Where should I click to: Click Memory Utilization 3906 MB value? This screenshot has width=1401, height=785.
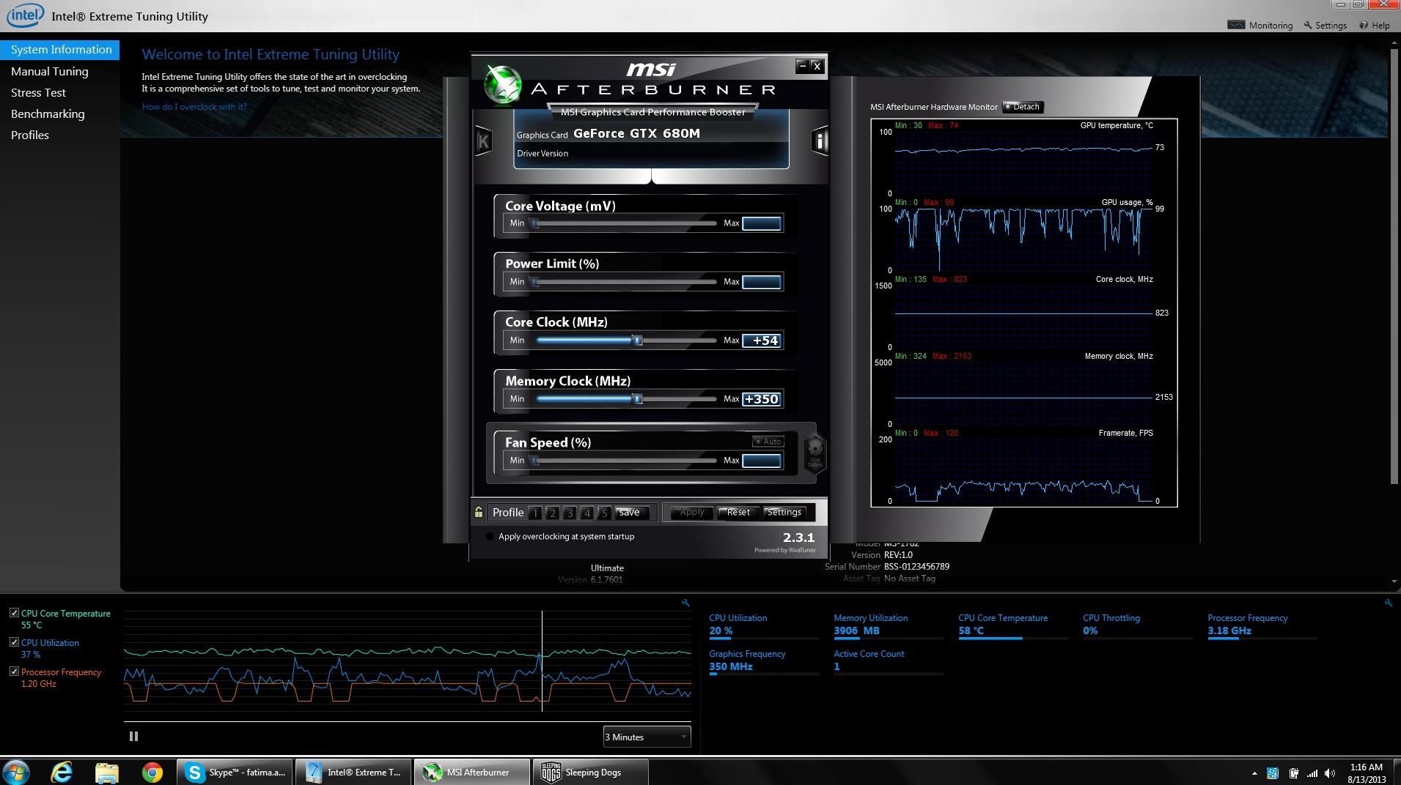click(856, 630)
